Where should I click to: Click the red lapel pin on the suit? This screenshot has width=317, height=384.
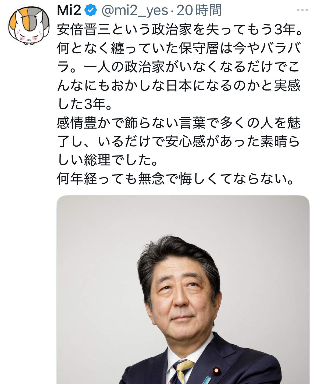tap(216, 371)
